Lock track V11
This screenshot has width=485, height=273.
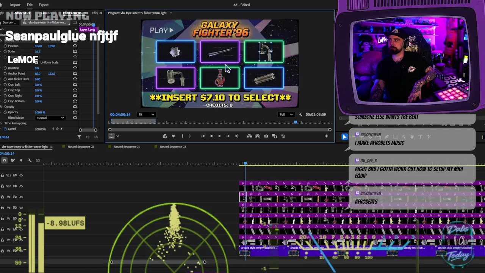pos(3,175)
